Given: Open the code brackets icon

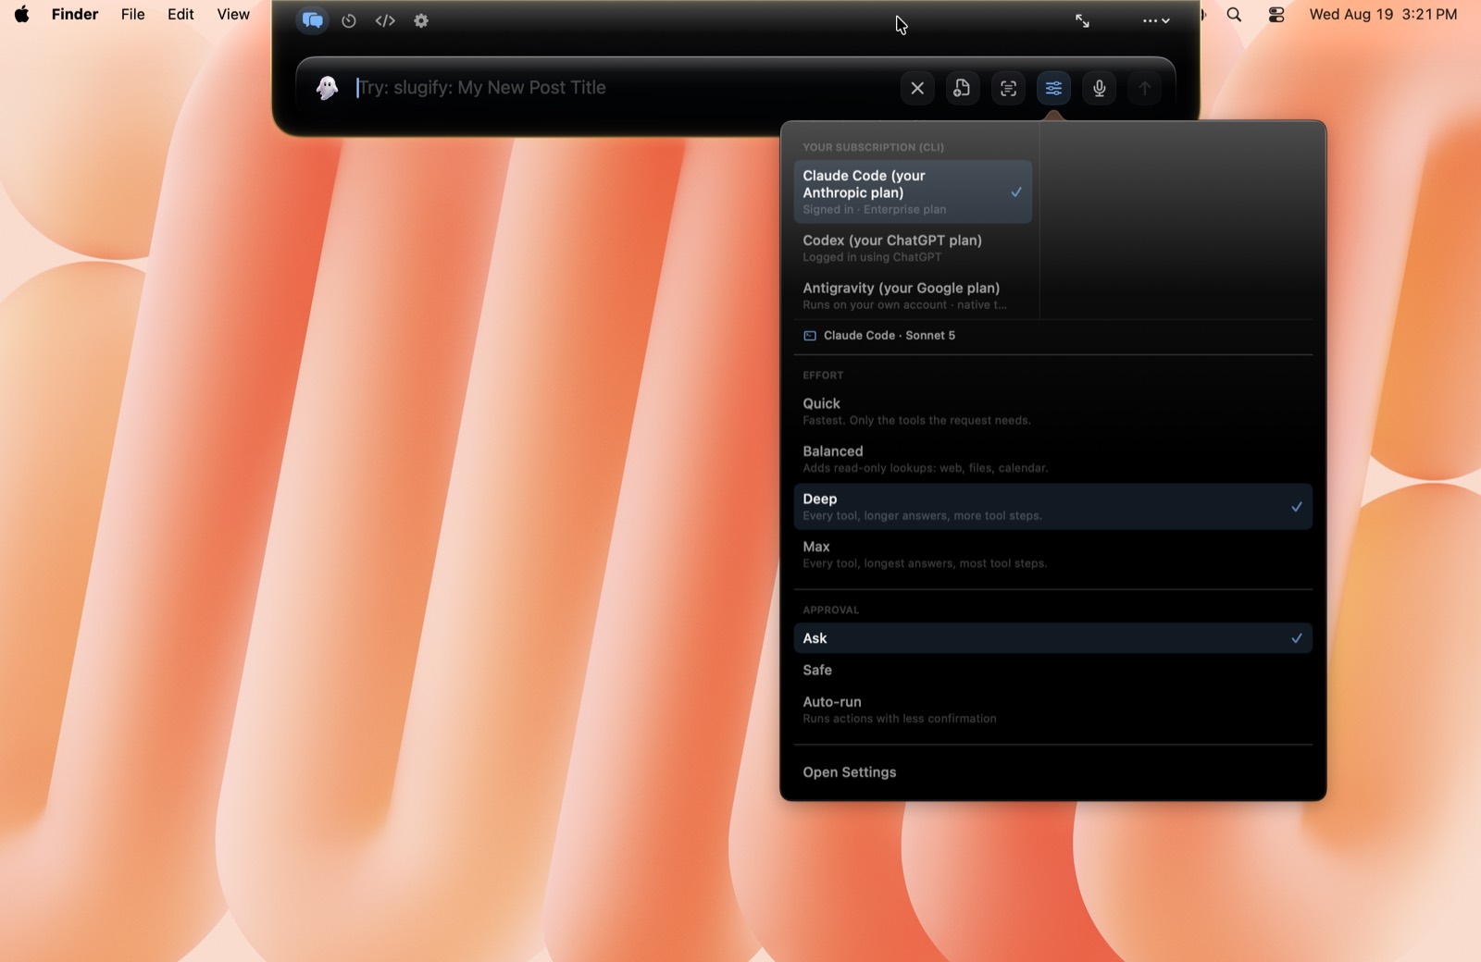Looking at the screenshot, I should click(x=385, y=20).
